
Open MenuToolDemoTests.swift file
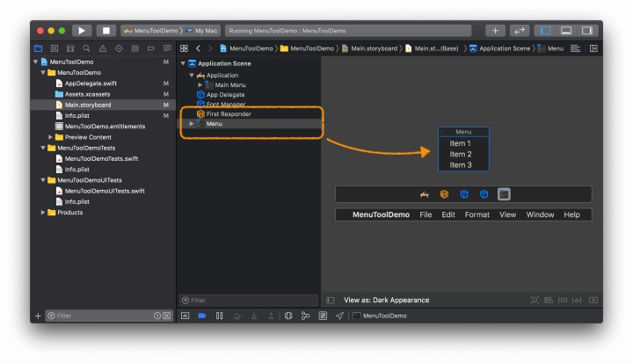[101, 159]
